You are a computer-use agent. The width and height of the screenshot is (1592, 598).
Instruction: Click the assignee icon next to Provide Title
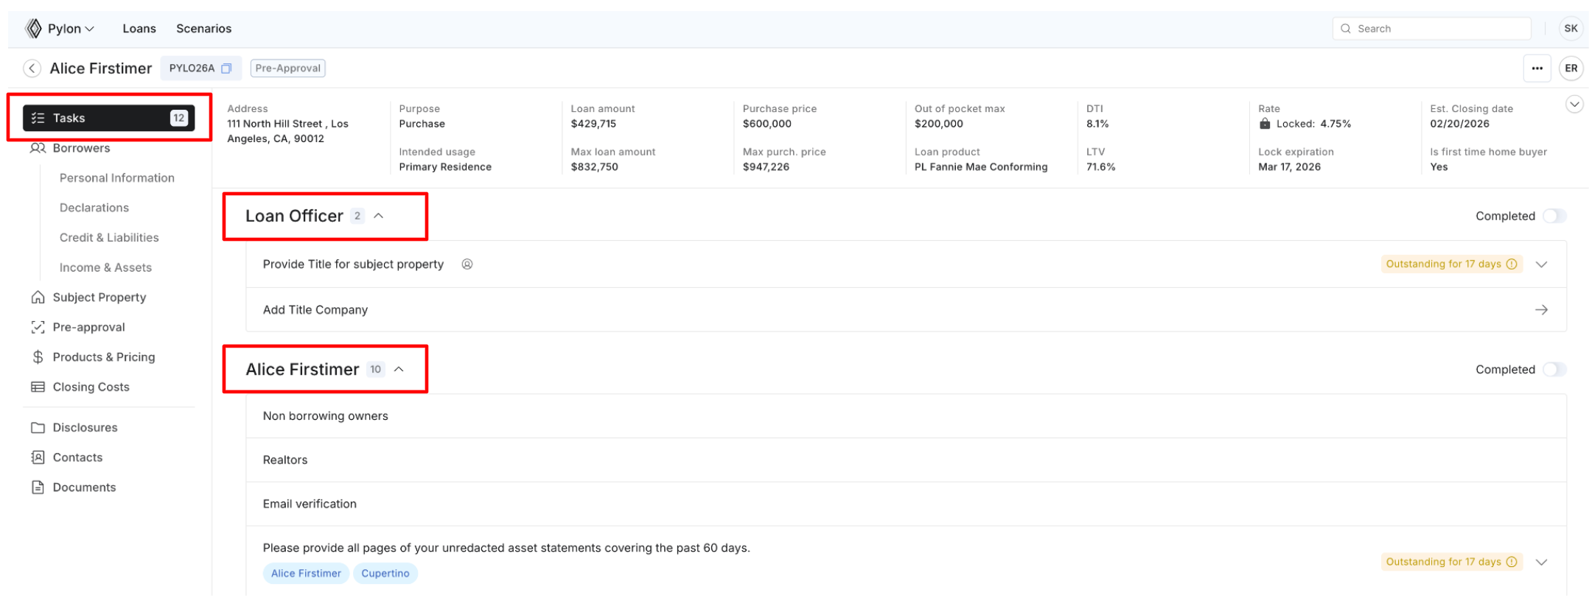467,264
